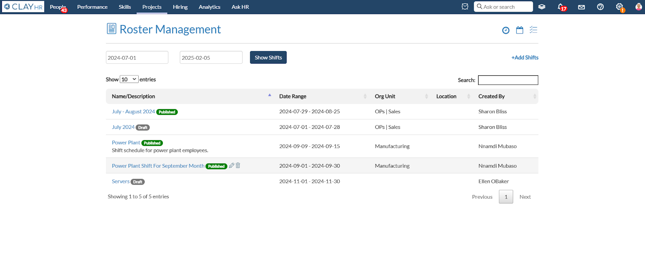This screenshot has width=645, height=280.
Task: Delete Power Plant Shift For September Month roster
Action: (x=238, y=165)
